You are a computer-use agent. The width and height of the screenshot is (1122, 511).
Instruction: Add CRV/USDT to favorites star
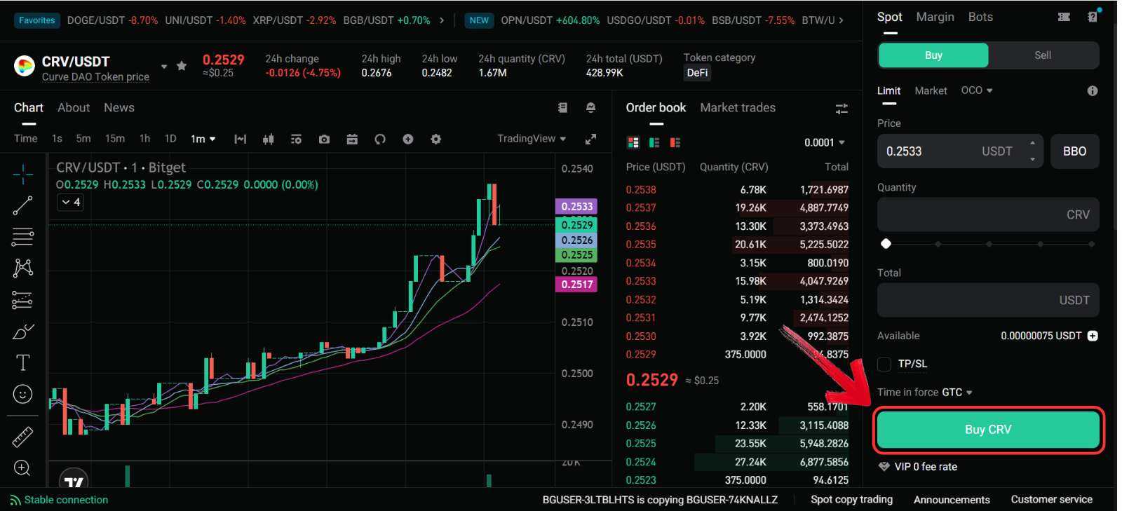(x=182, y=66)
